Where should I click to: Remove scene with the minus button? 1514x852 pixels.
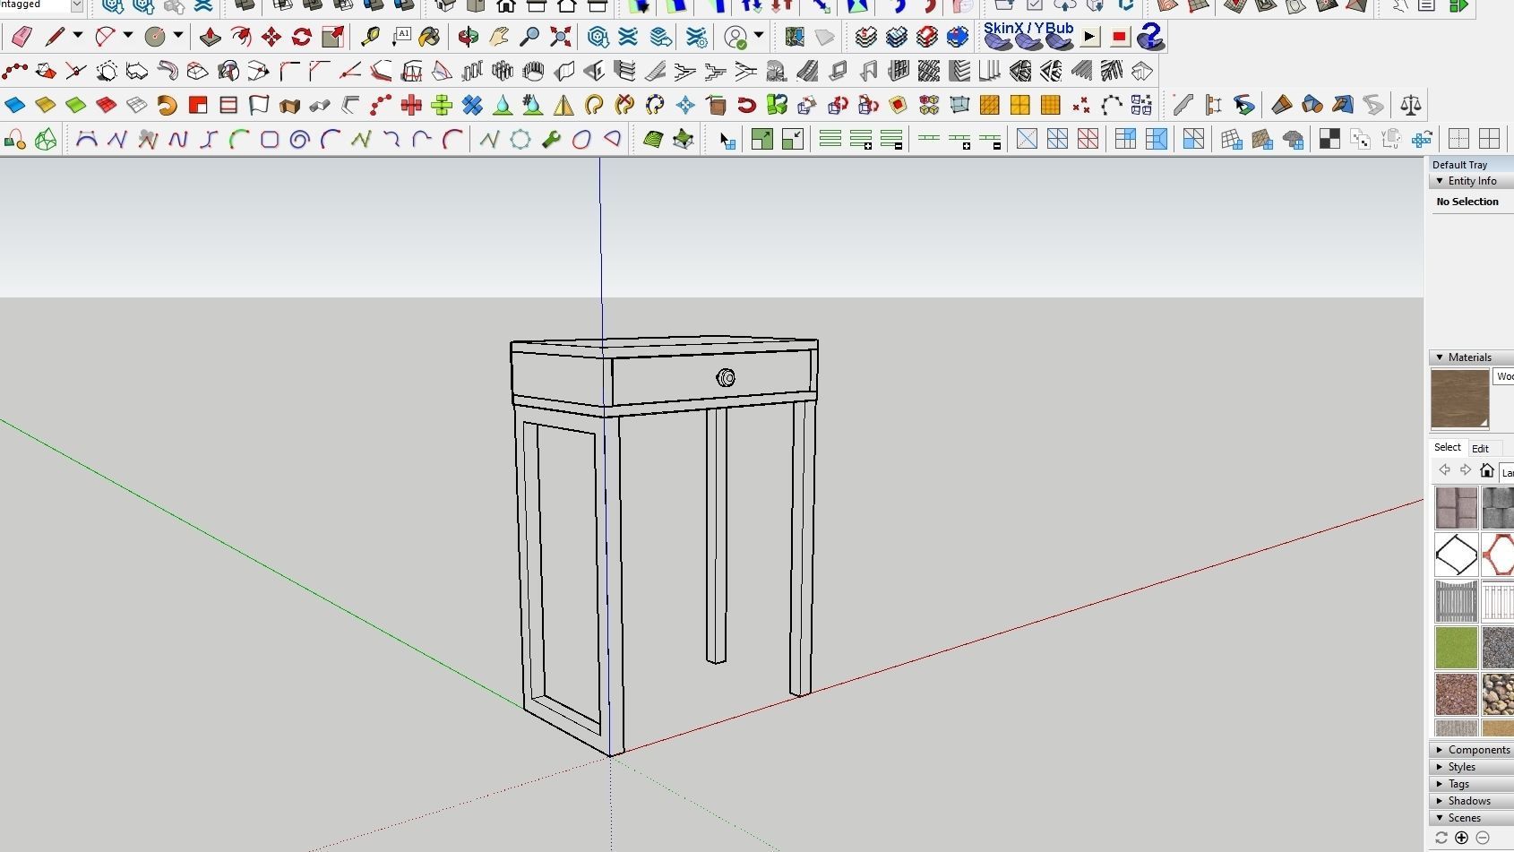tap(1483, 838)
